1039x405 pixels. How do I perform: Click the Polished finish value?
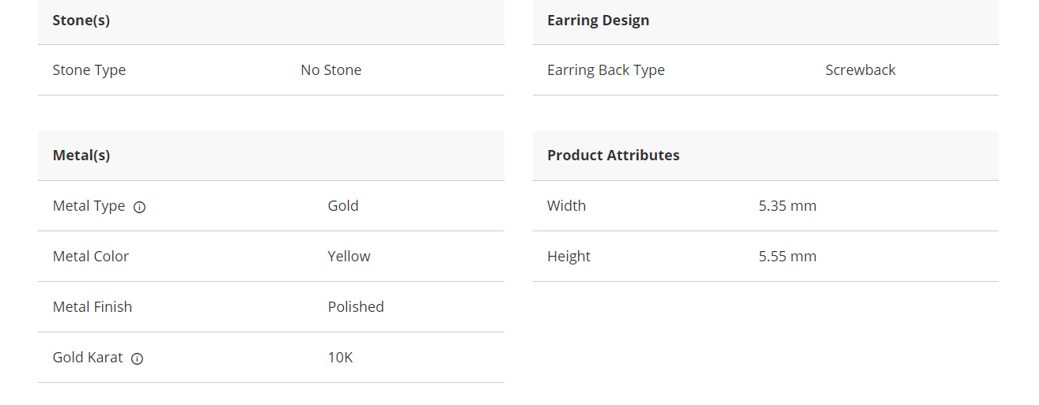pyautogui.click(x=356, y=307)
